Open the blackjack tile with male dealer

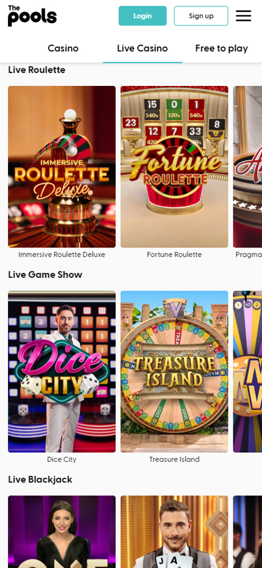coord(174,532)
